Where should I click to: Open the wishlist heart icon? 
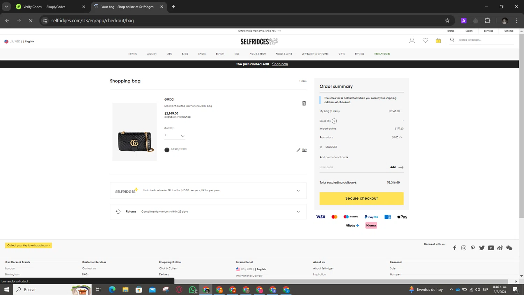425,41
